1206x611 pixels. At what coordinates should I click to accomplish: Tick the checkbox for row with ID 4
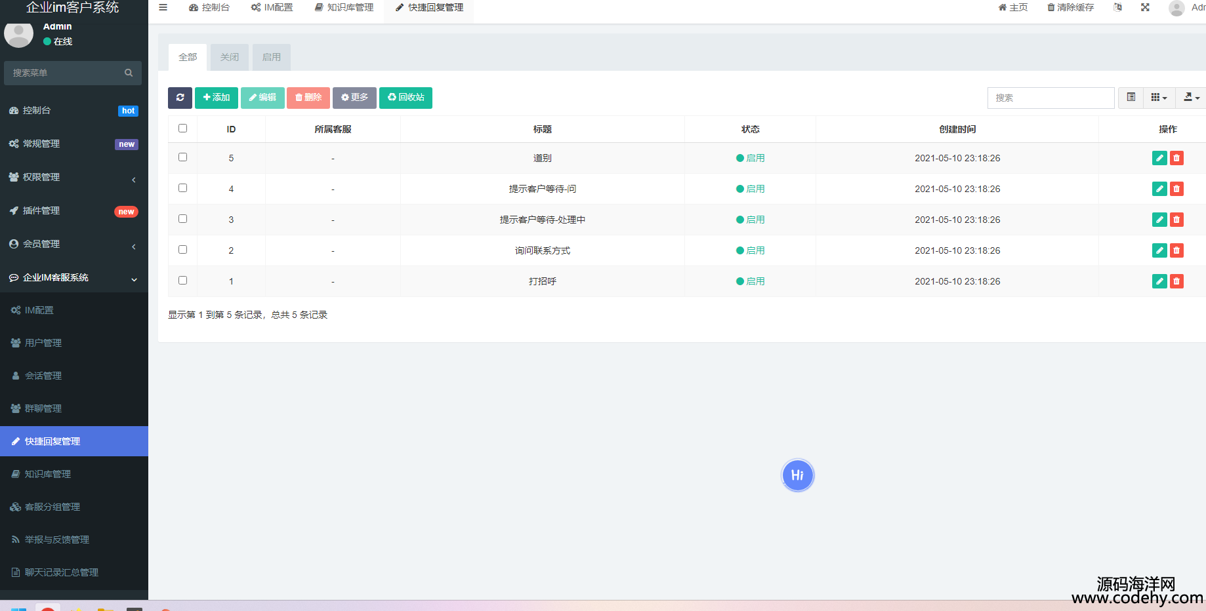coord(183,188)
